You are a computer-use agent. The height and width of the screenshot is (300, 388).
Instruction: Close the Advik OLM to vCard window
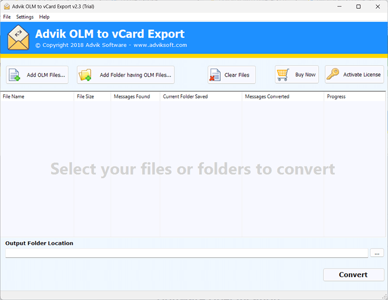(x=378, y=6)
